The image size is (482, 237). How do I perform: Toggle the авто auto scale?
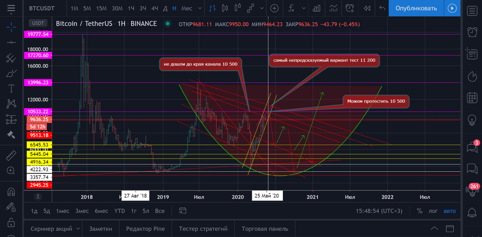click(450, 211)
